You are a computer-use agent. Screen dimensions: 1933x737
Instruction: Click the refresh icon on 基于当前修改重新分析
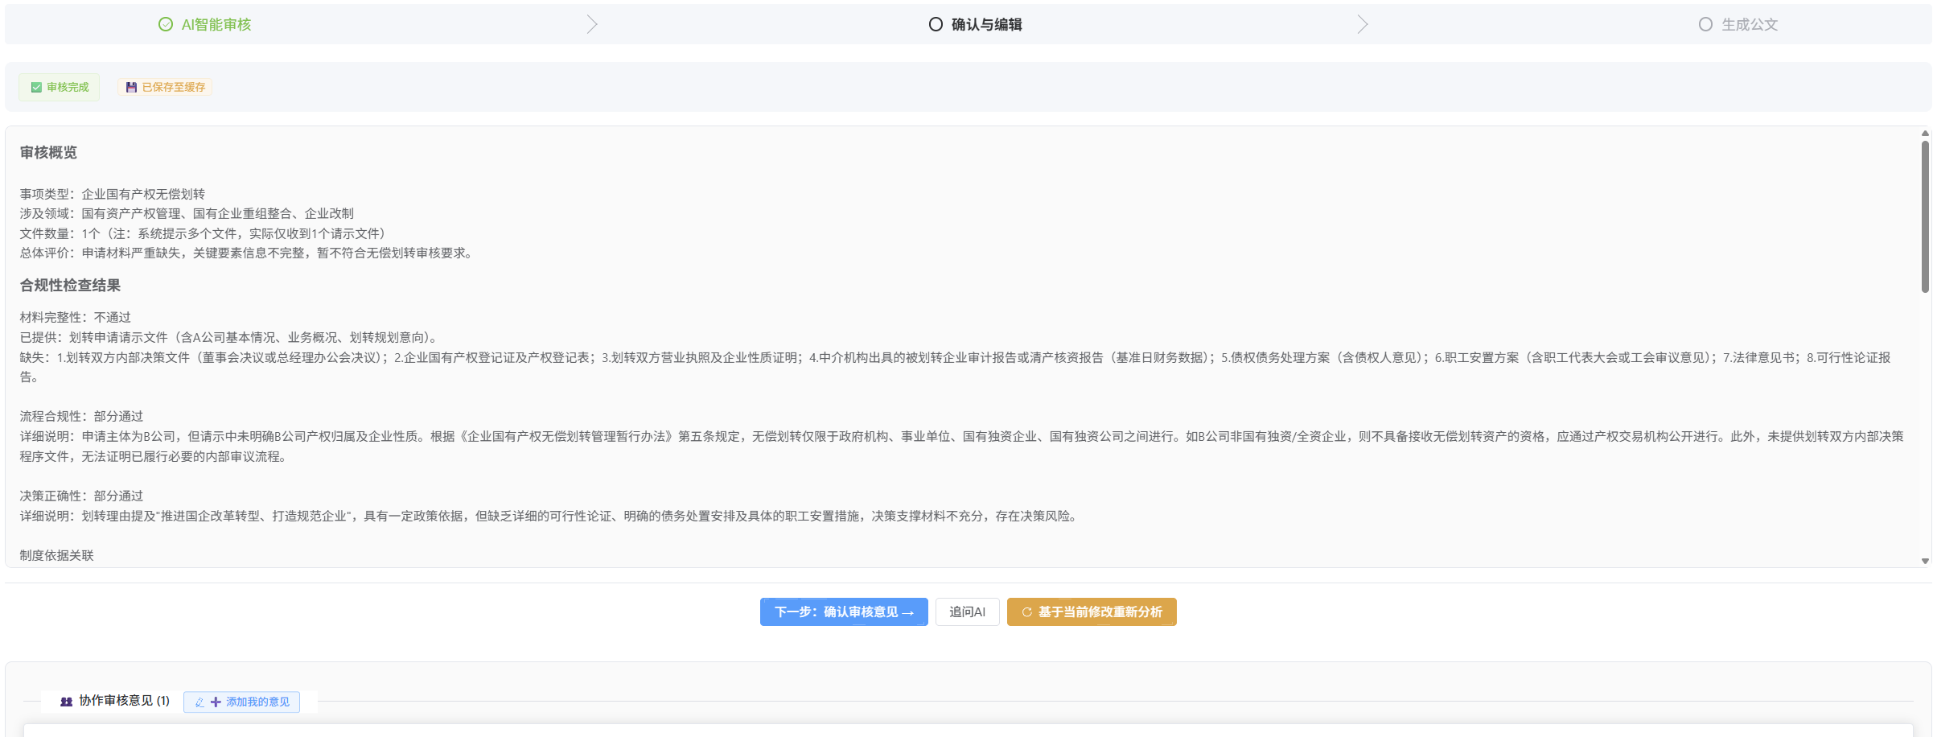1026,612
